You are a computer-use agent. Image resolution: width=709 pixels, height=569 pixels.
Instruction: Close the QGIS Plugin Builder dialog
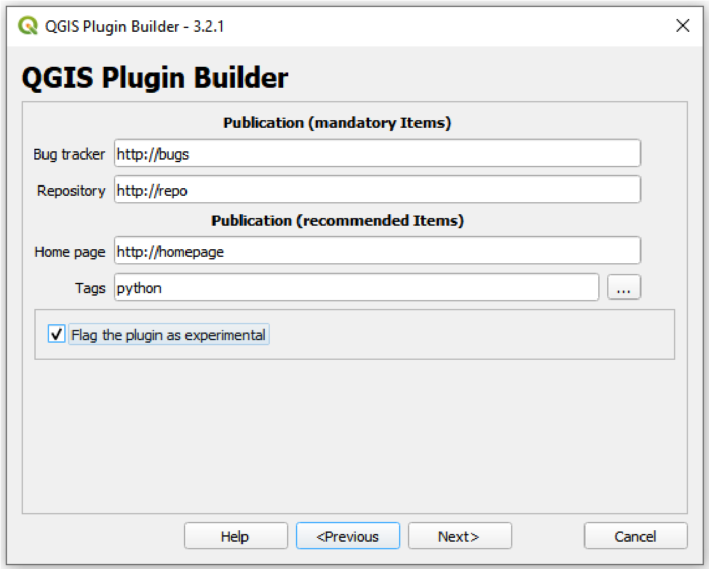click(682, 25)
